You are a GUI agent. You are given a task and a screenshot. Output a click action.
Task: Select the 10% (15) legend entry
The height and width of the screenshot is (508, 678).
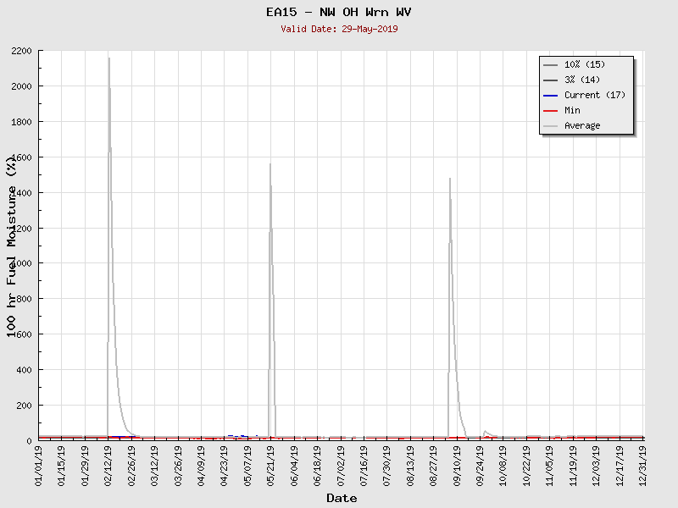(586, 64)
